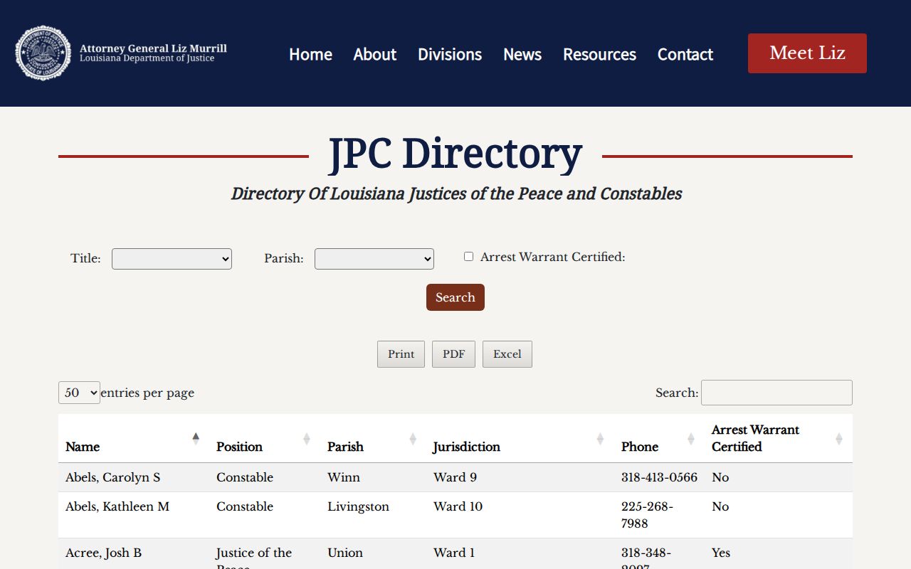
Task: Click the Attorney General Liz Murrill header text
Action: [x=153, y=48]
